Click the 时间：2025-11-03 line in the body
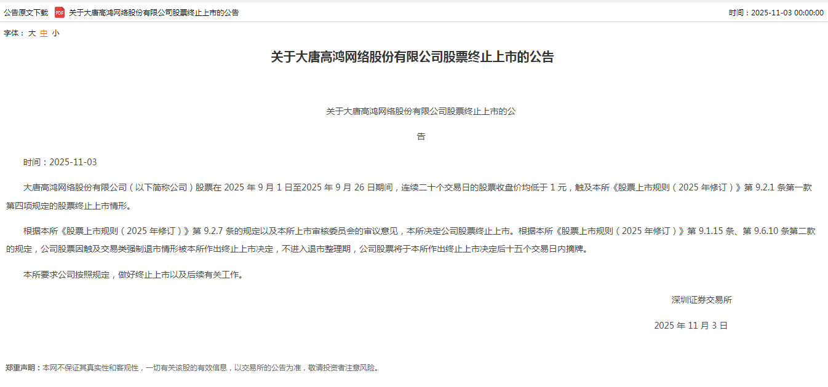This screenshot has height=387, width=828. 60,162
